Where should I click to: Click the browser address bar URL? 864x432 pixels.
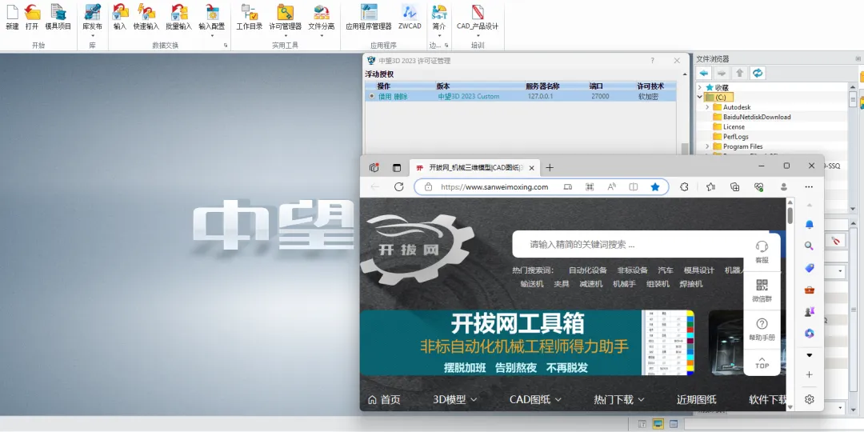tap(494, 186)
